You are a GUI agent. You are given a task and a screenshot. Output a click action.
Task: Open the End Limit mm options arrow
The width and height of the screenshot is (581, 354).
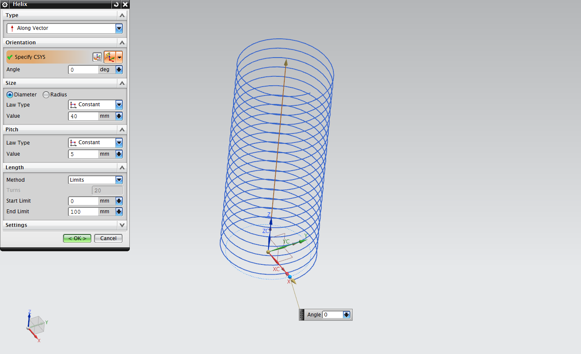119,212
